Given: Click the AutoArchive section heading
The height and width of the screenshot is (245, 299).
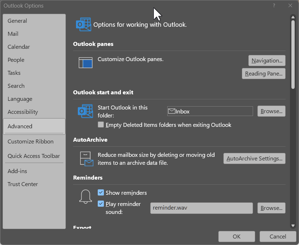Looking at the screenshot, I should 90,140.
